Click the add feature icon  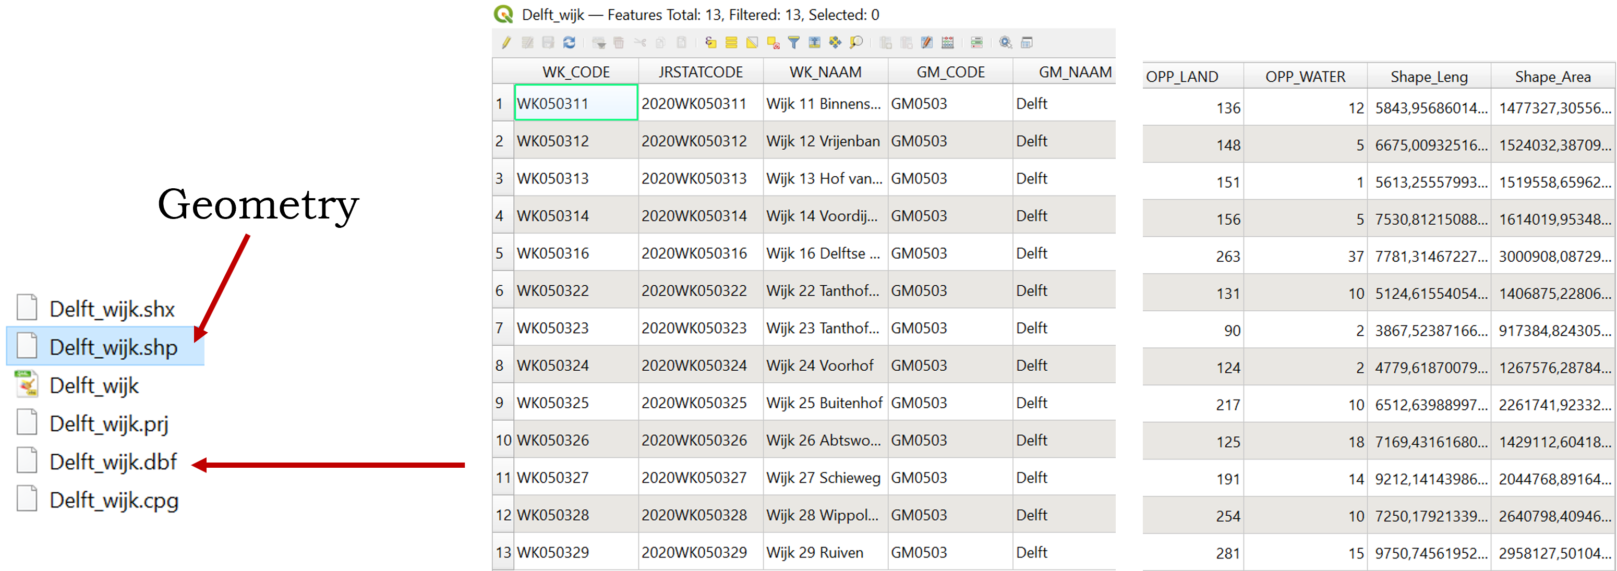[599, 43]
